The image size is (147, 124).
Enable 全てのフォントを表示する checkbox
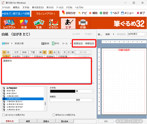tap(4, 115)
